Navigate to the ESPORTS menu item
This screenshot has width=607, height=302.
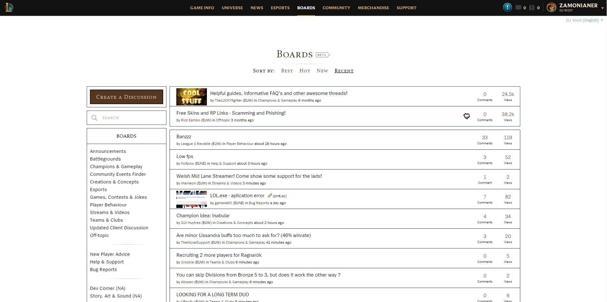click(x=280, y=8)
